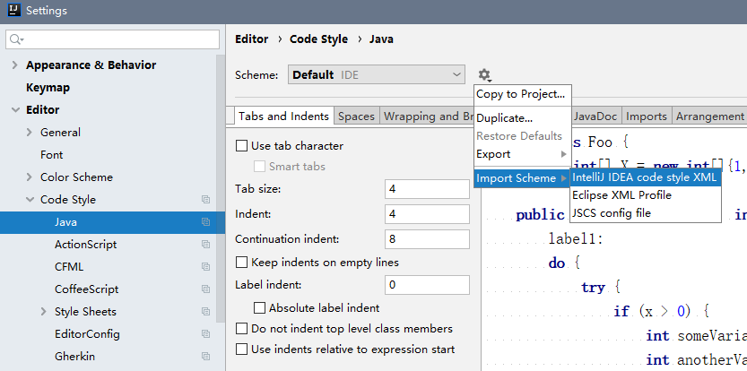Image resolution: width=747 pixels, height=371 pixels.
Task: Enable Use tab character checkbox
Action: click(242, 146)
